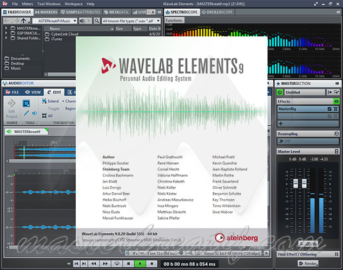Expand the MASTERkrea folder tree node
The width and height of the screenshot is (343, 270).
[6, 28]
